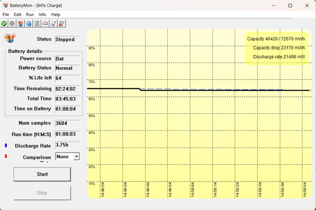Click the 'Time Remaining' label

33,89
